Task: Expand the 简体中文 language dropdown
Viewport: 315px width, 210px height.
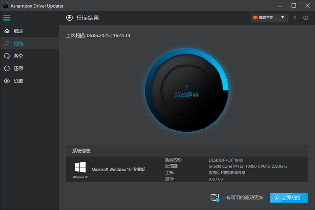Action: 269,18
